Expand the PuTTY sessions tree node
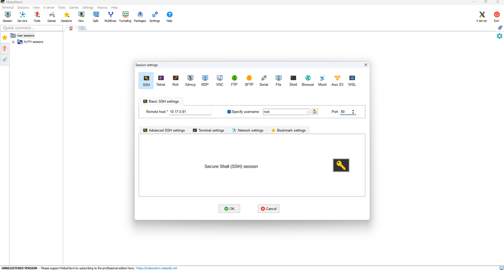504x270 pixels. click(13, 42)
